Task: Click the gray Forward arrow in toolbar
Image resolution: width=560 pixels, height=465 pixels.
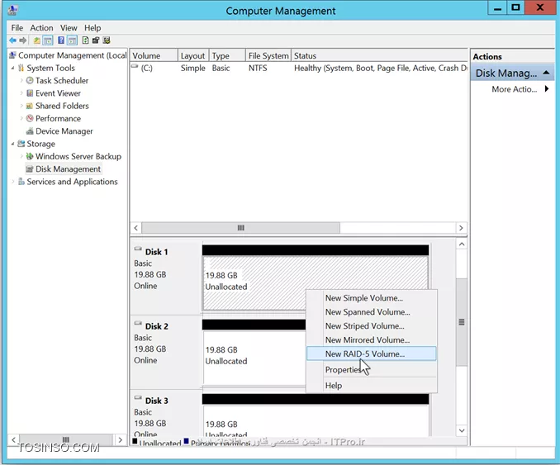Action: coord(23,40)
